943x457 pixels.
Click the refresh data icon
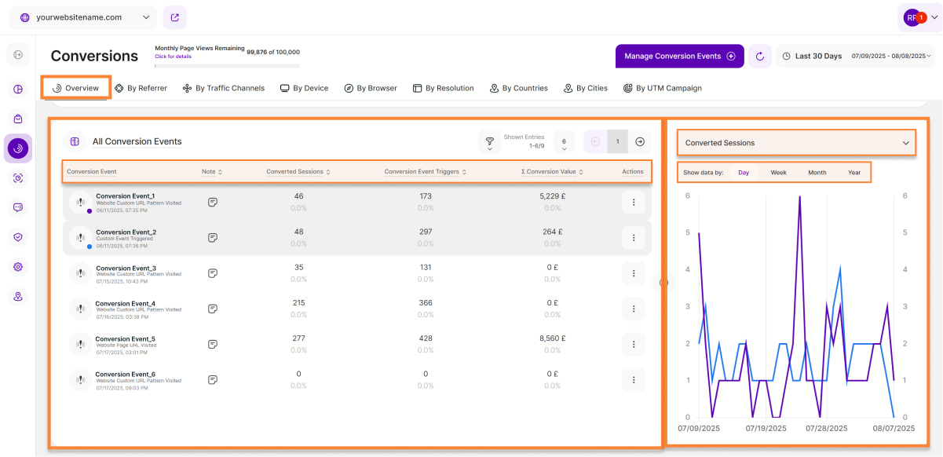click(x=759, y=57)
